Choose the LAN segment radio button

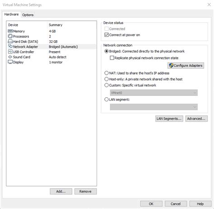point(107,100)
